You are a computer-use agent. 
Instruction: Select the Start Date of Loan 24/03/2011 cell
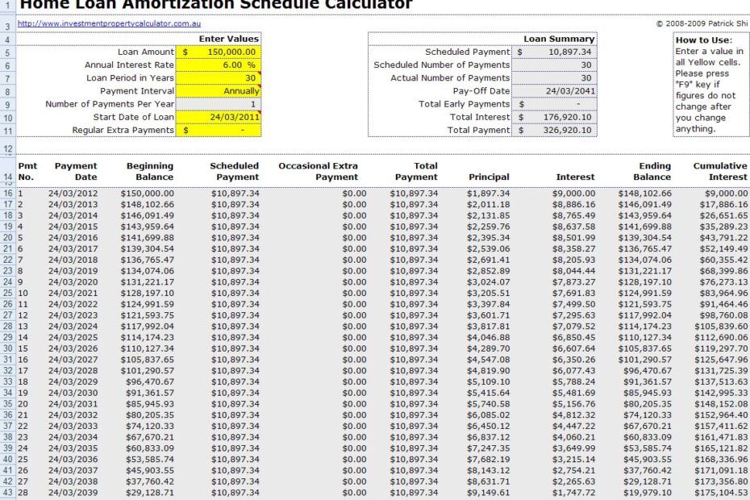click(x=219, y=117)
